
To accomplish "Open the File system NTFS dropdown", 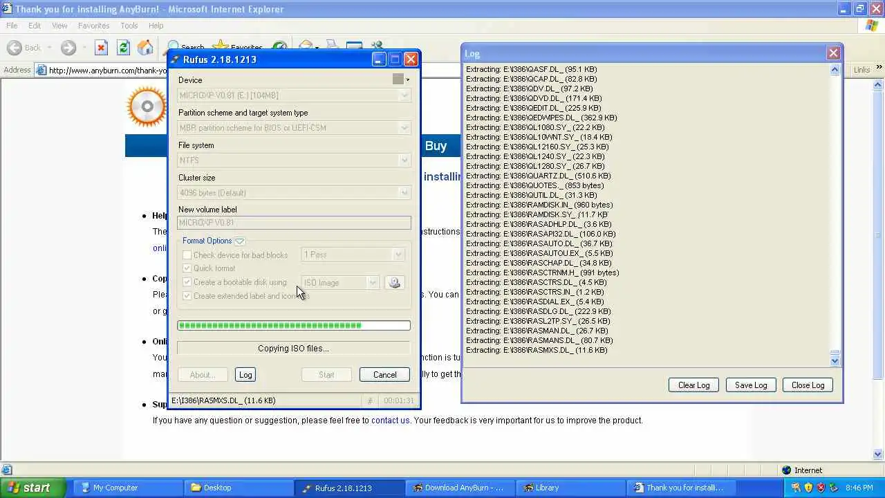I will click(x=294, y=160).
